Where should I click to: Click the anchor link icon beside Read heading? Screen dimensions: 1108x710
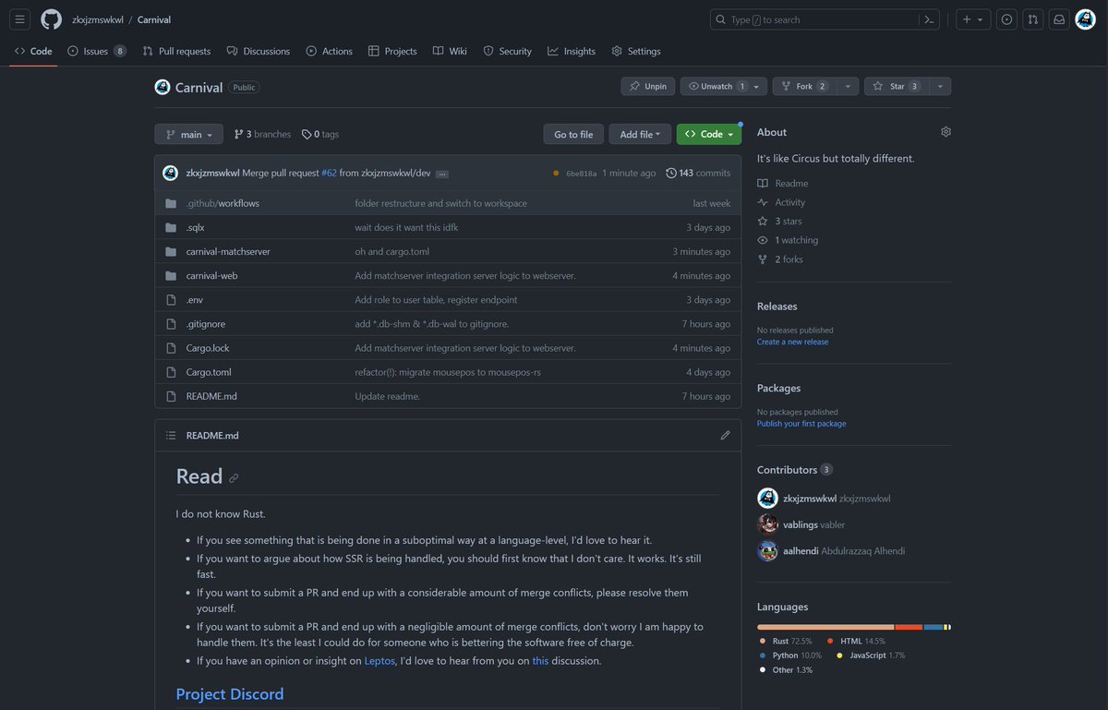[x=234, y=478]
